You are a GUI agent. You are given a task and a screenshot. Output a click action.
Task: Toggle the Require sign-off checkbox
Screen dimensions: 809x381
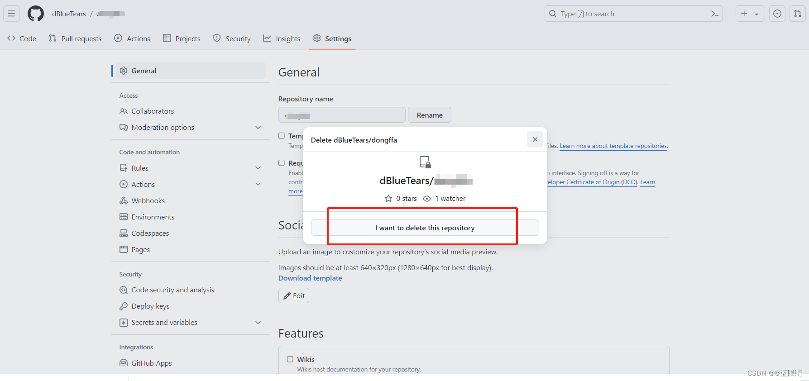point(282,163)
